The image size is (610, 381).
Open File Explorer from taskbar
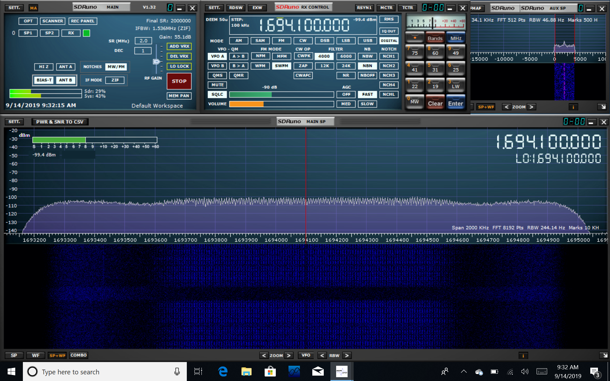246,371
